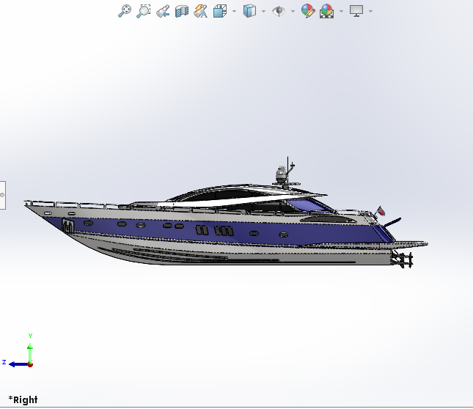The height and width of the screenshot is (409, 473).
Task: Click the blue Z axis on the triad
Action: (x=16, y=363)
